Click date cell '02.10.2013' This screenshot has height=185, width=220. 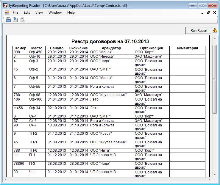[x=57, y=110]
